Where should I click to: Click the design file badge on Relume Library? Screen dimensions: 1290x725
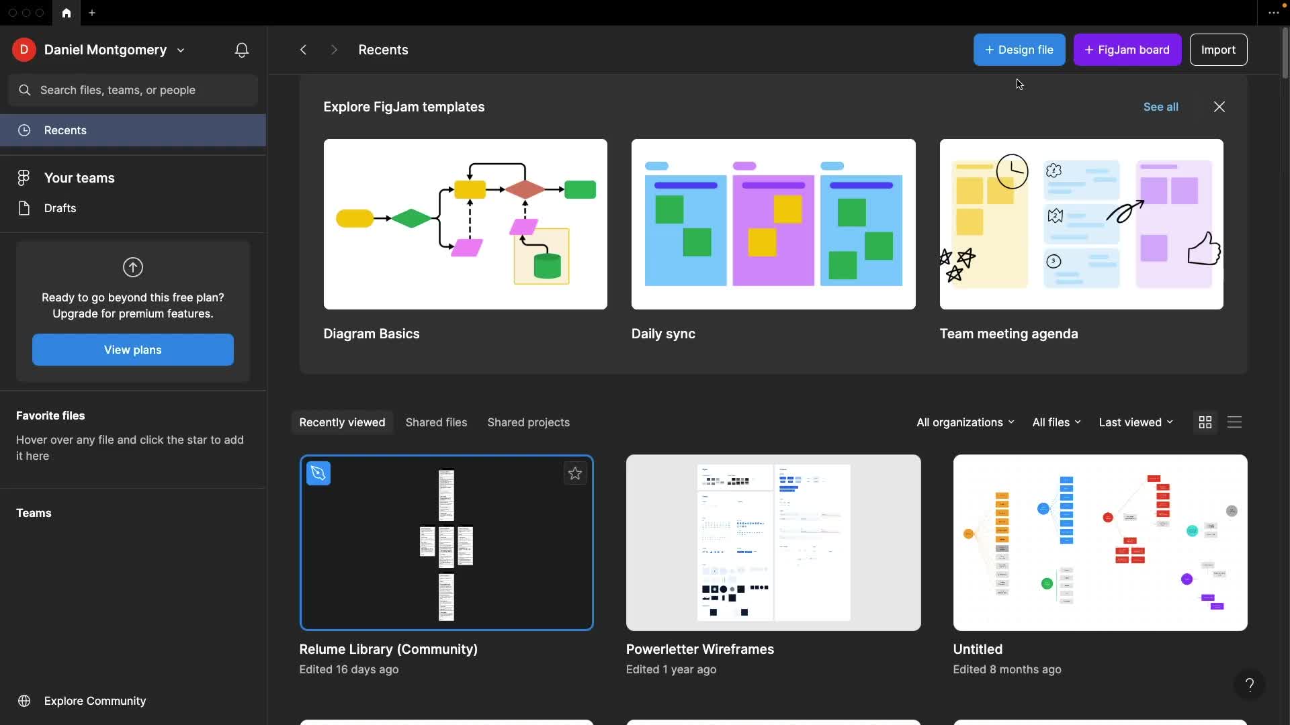point(318,473)
